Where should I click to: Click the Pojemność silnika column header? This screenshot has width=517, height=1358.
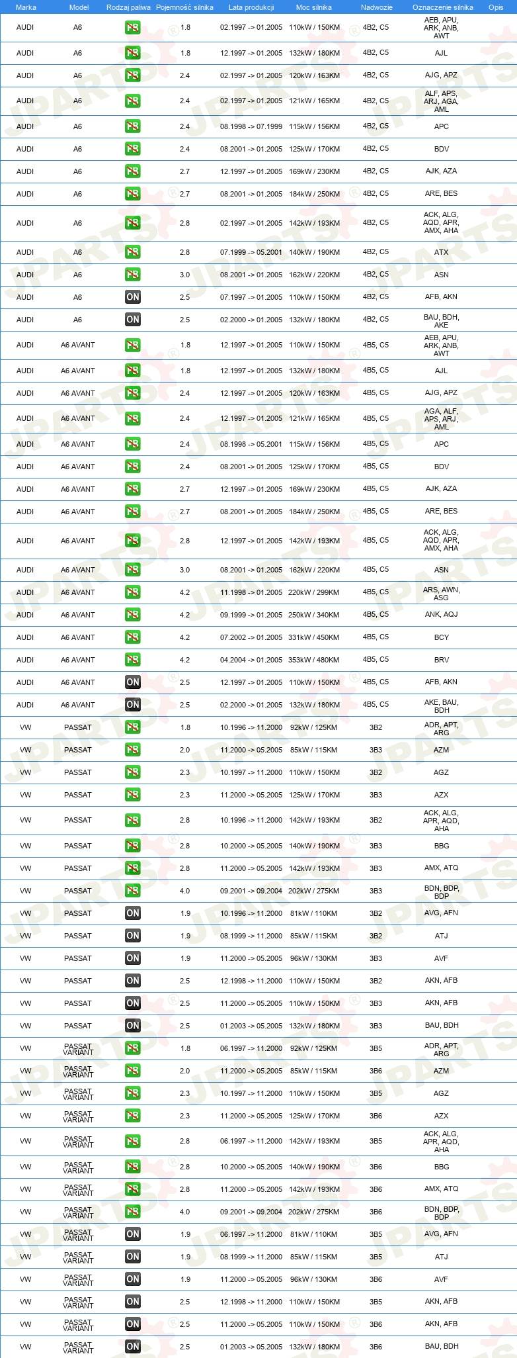point(184,7)
